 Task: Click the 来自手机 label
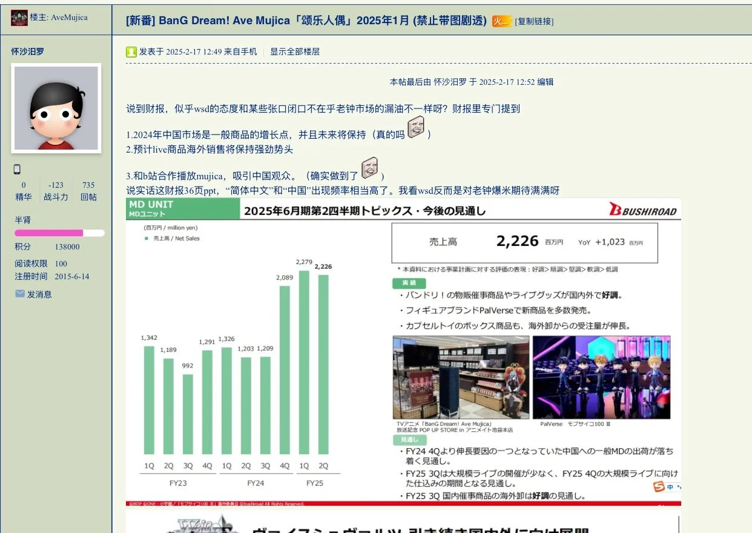240,52
